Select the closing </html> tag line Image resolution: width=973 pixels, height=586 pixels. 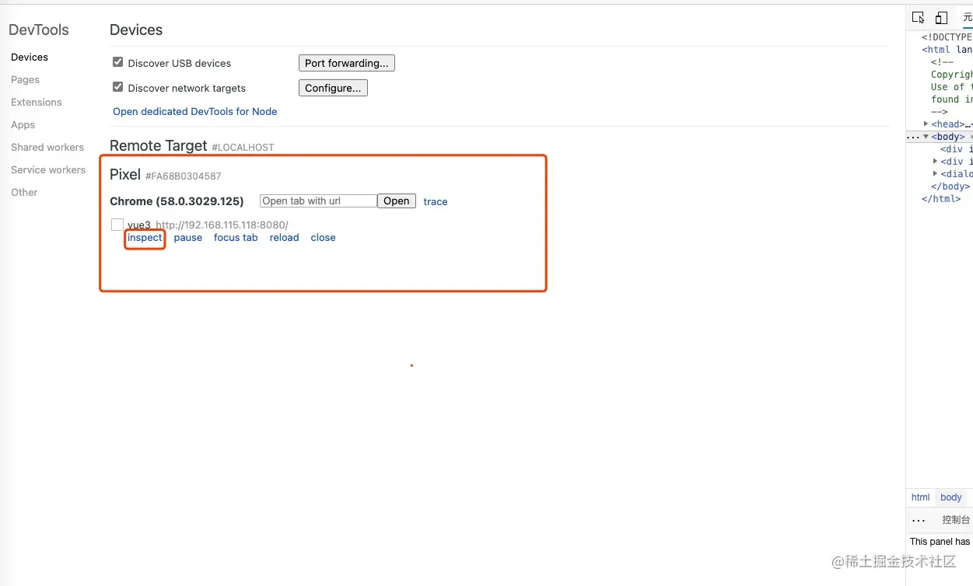tap(941, 199)
